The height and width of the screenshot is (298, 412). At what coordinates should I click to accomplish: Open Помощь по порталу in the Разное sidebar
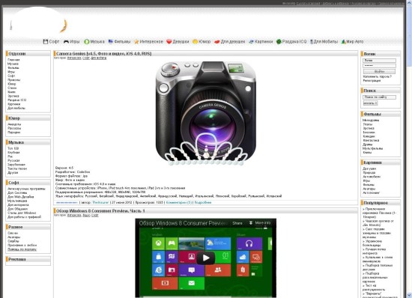pos(22,249)
